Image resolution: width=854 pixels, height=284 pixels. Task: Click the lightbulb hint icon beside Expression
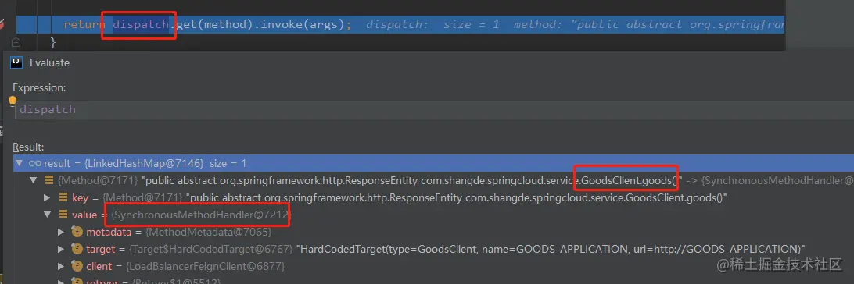pyautogui.click(x=12, y=101)
